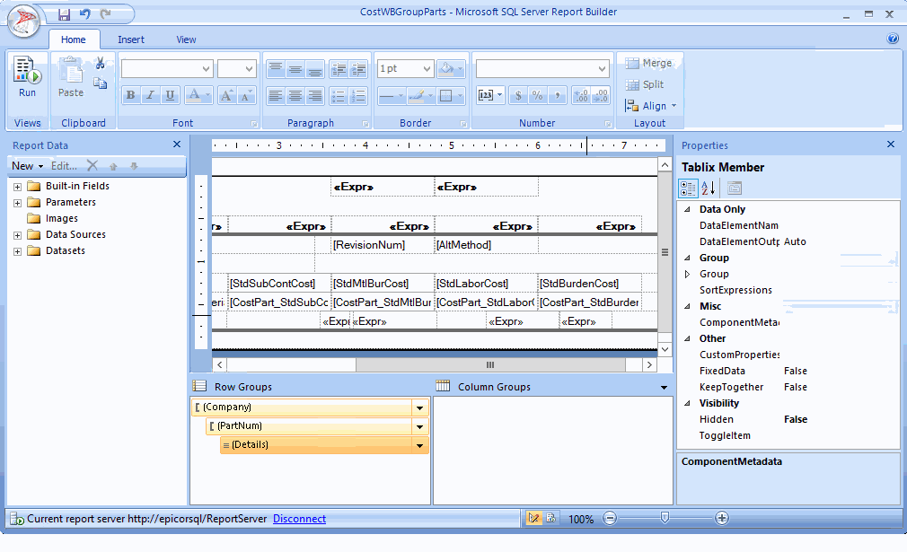
Task: Zoom in using the plus button
Action: (721, 519)
